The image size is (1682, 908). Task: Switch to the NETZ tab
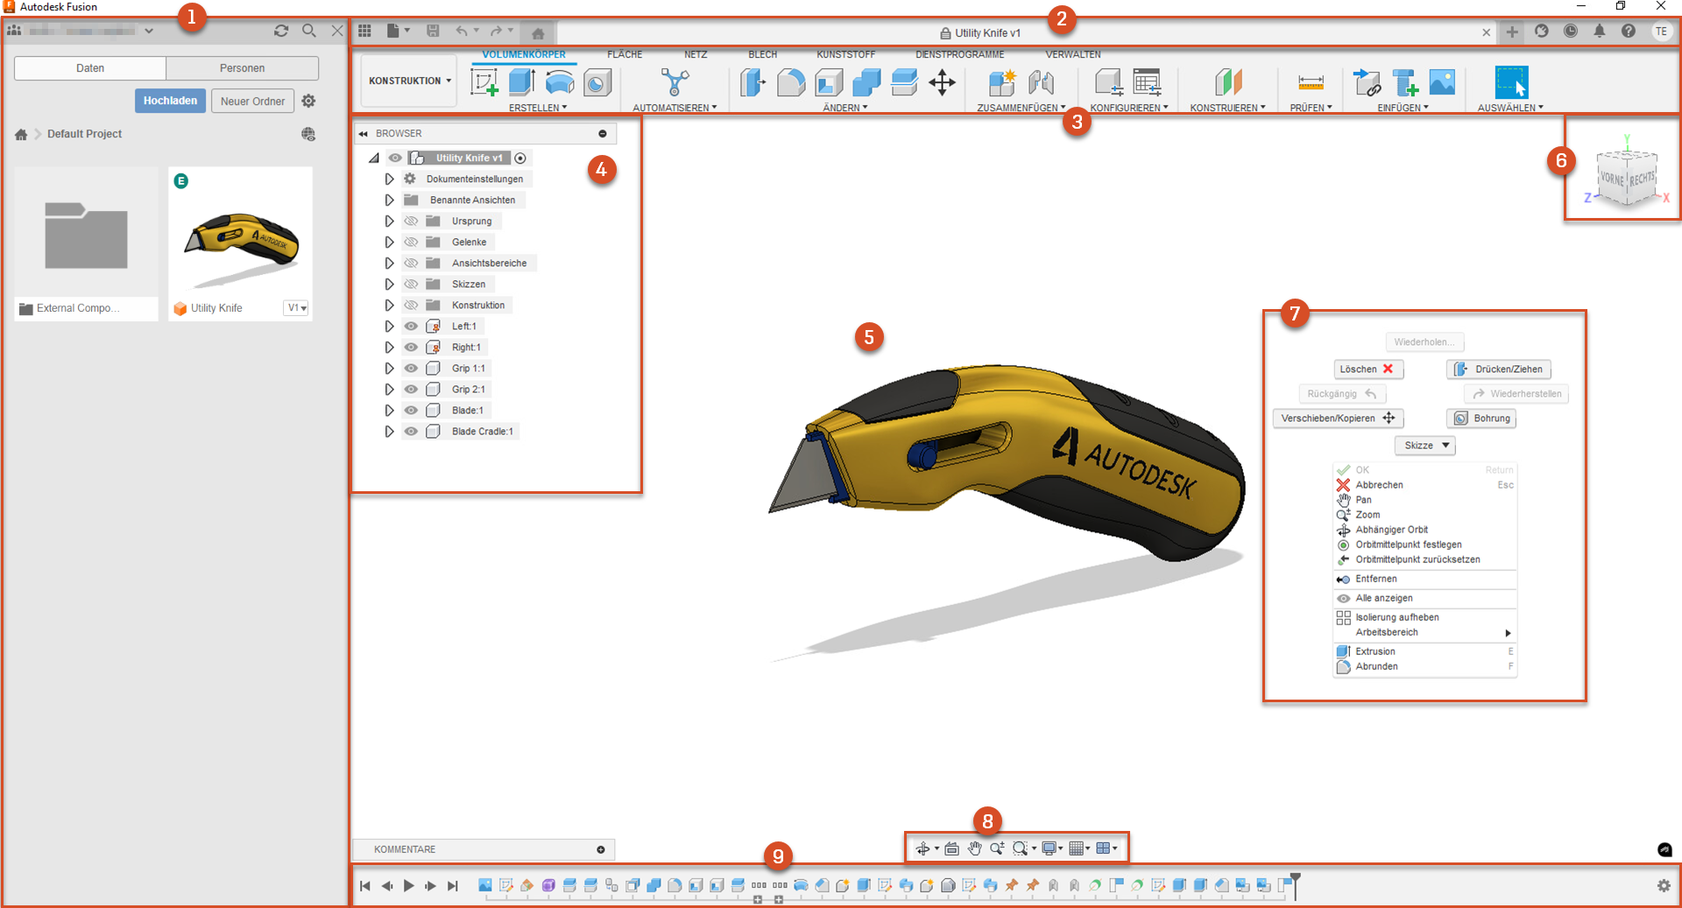[696, 54]
